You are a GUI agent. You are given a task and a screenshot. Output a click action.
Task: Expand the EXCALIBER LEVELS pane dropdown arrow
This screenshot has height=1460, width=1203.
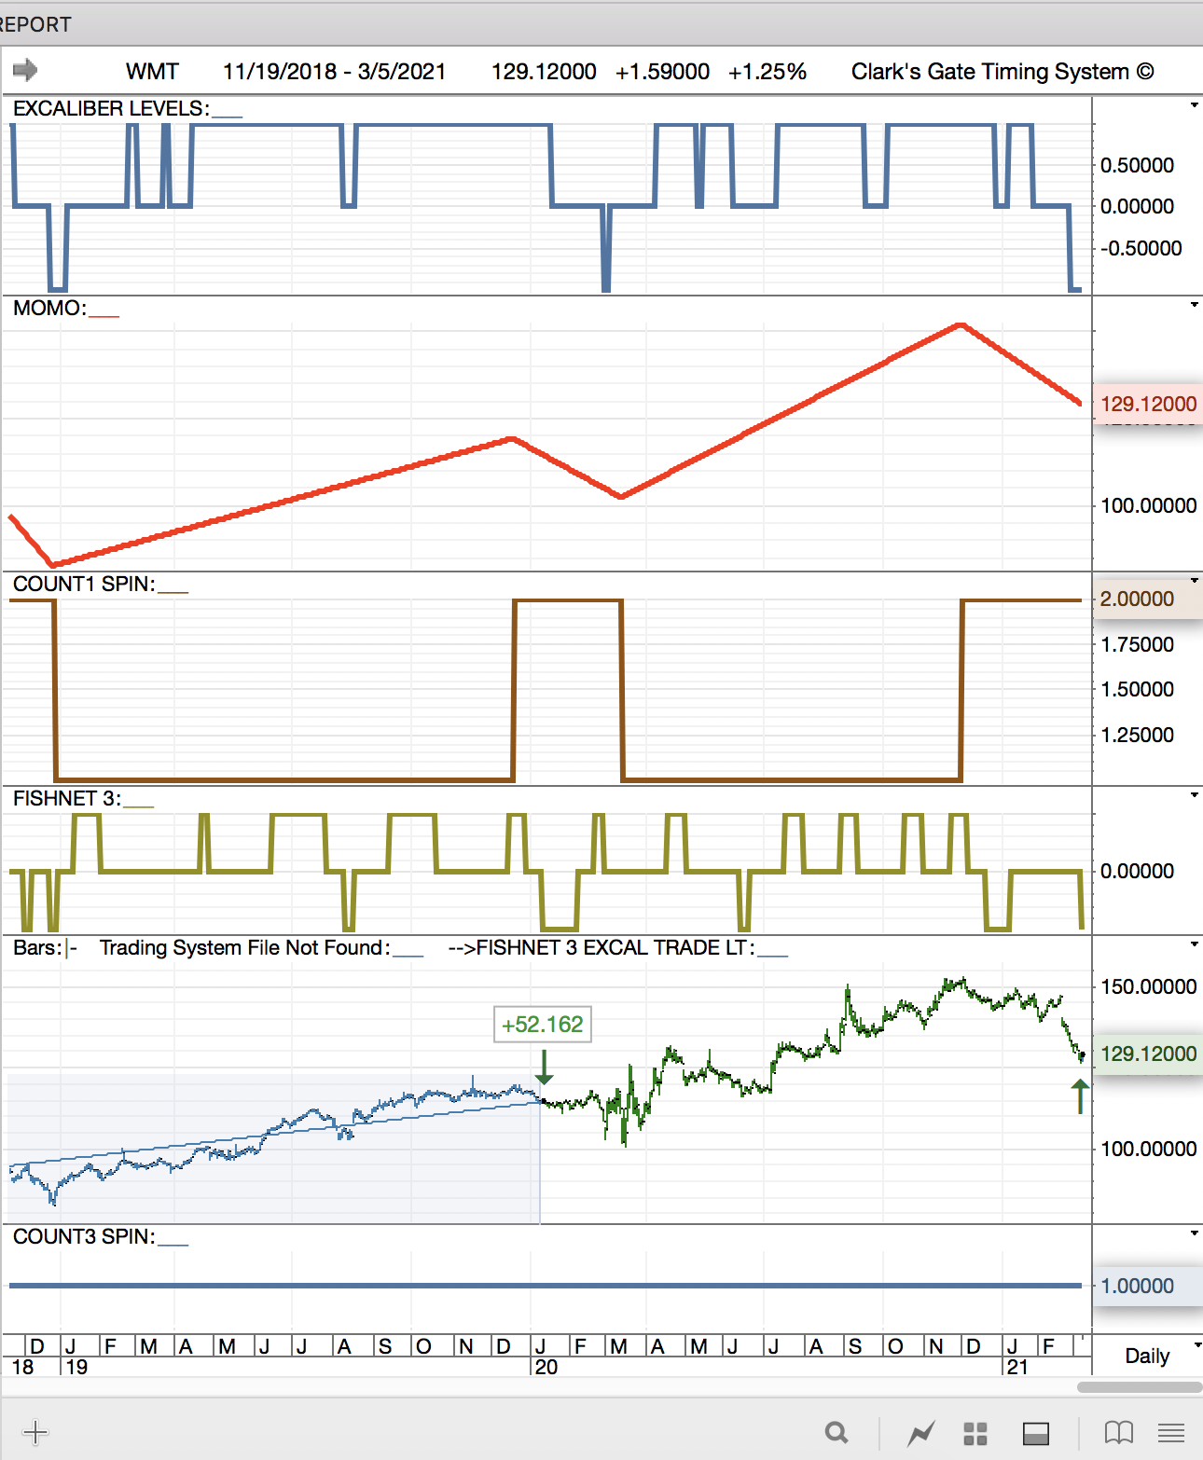click(1194, 105)
